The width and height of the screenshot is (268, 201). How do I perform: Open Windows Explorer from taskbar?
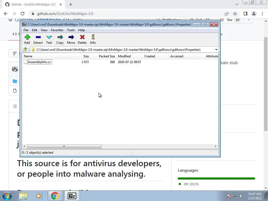pos(23,196)
